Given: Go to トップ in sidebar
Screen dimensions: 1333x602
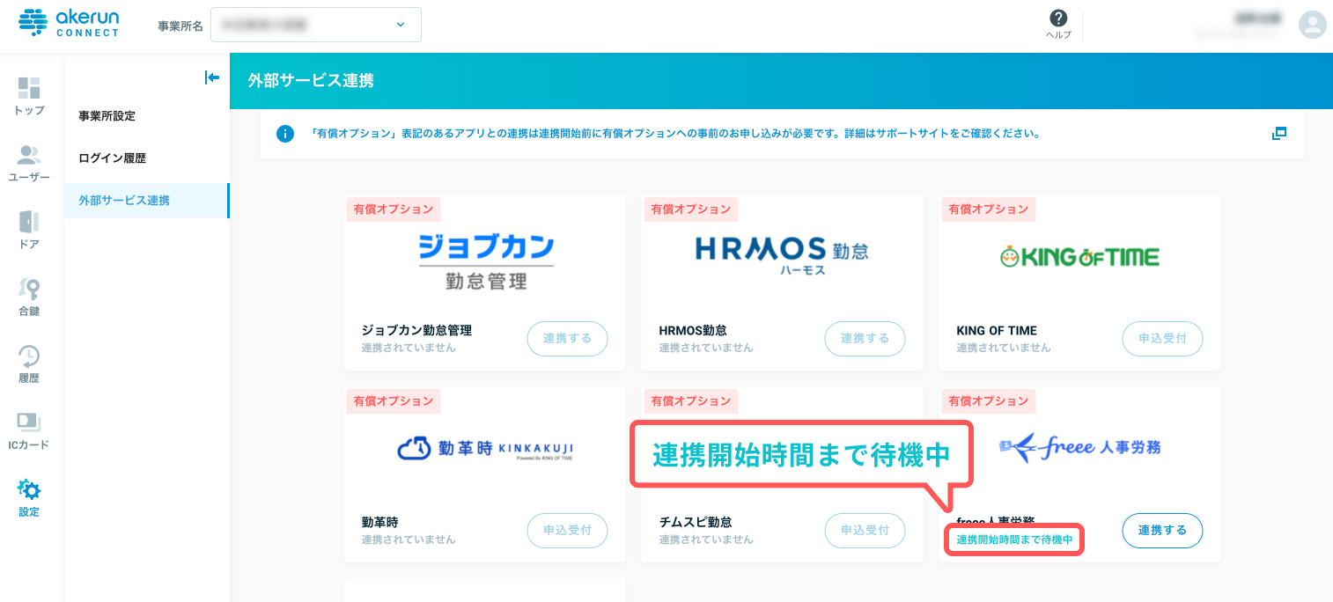Looking at the screenshot, I should pos(29,97).
